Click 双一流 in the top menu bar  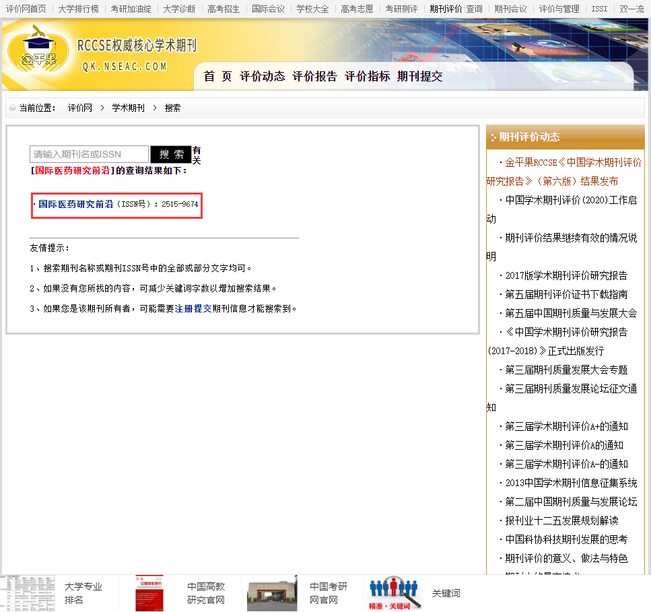click(x=631, y=9)
